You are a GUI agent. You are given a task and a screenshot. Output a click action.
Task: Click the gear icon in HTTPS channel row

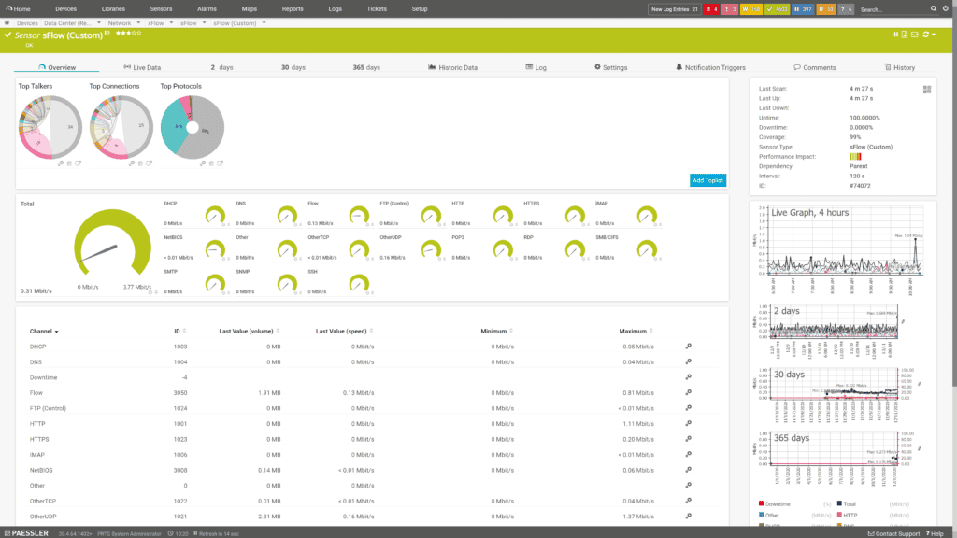tap(689, 439)
